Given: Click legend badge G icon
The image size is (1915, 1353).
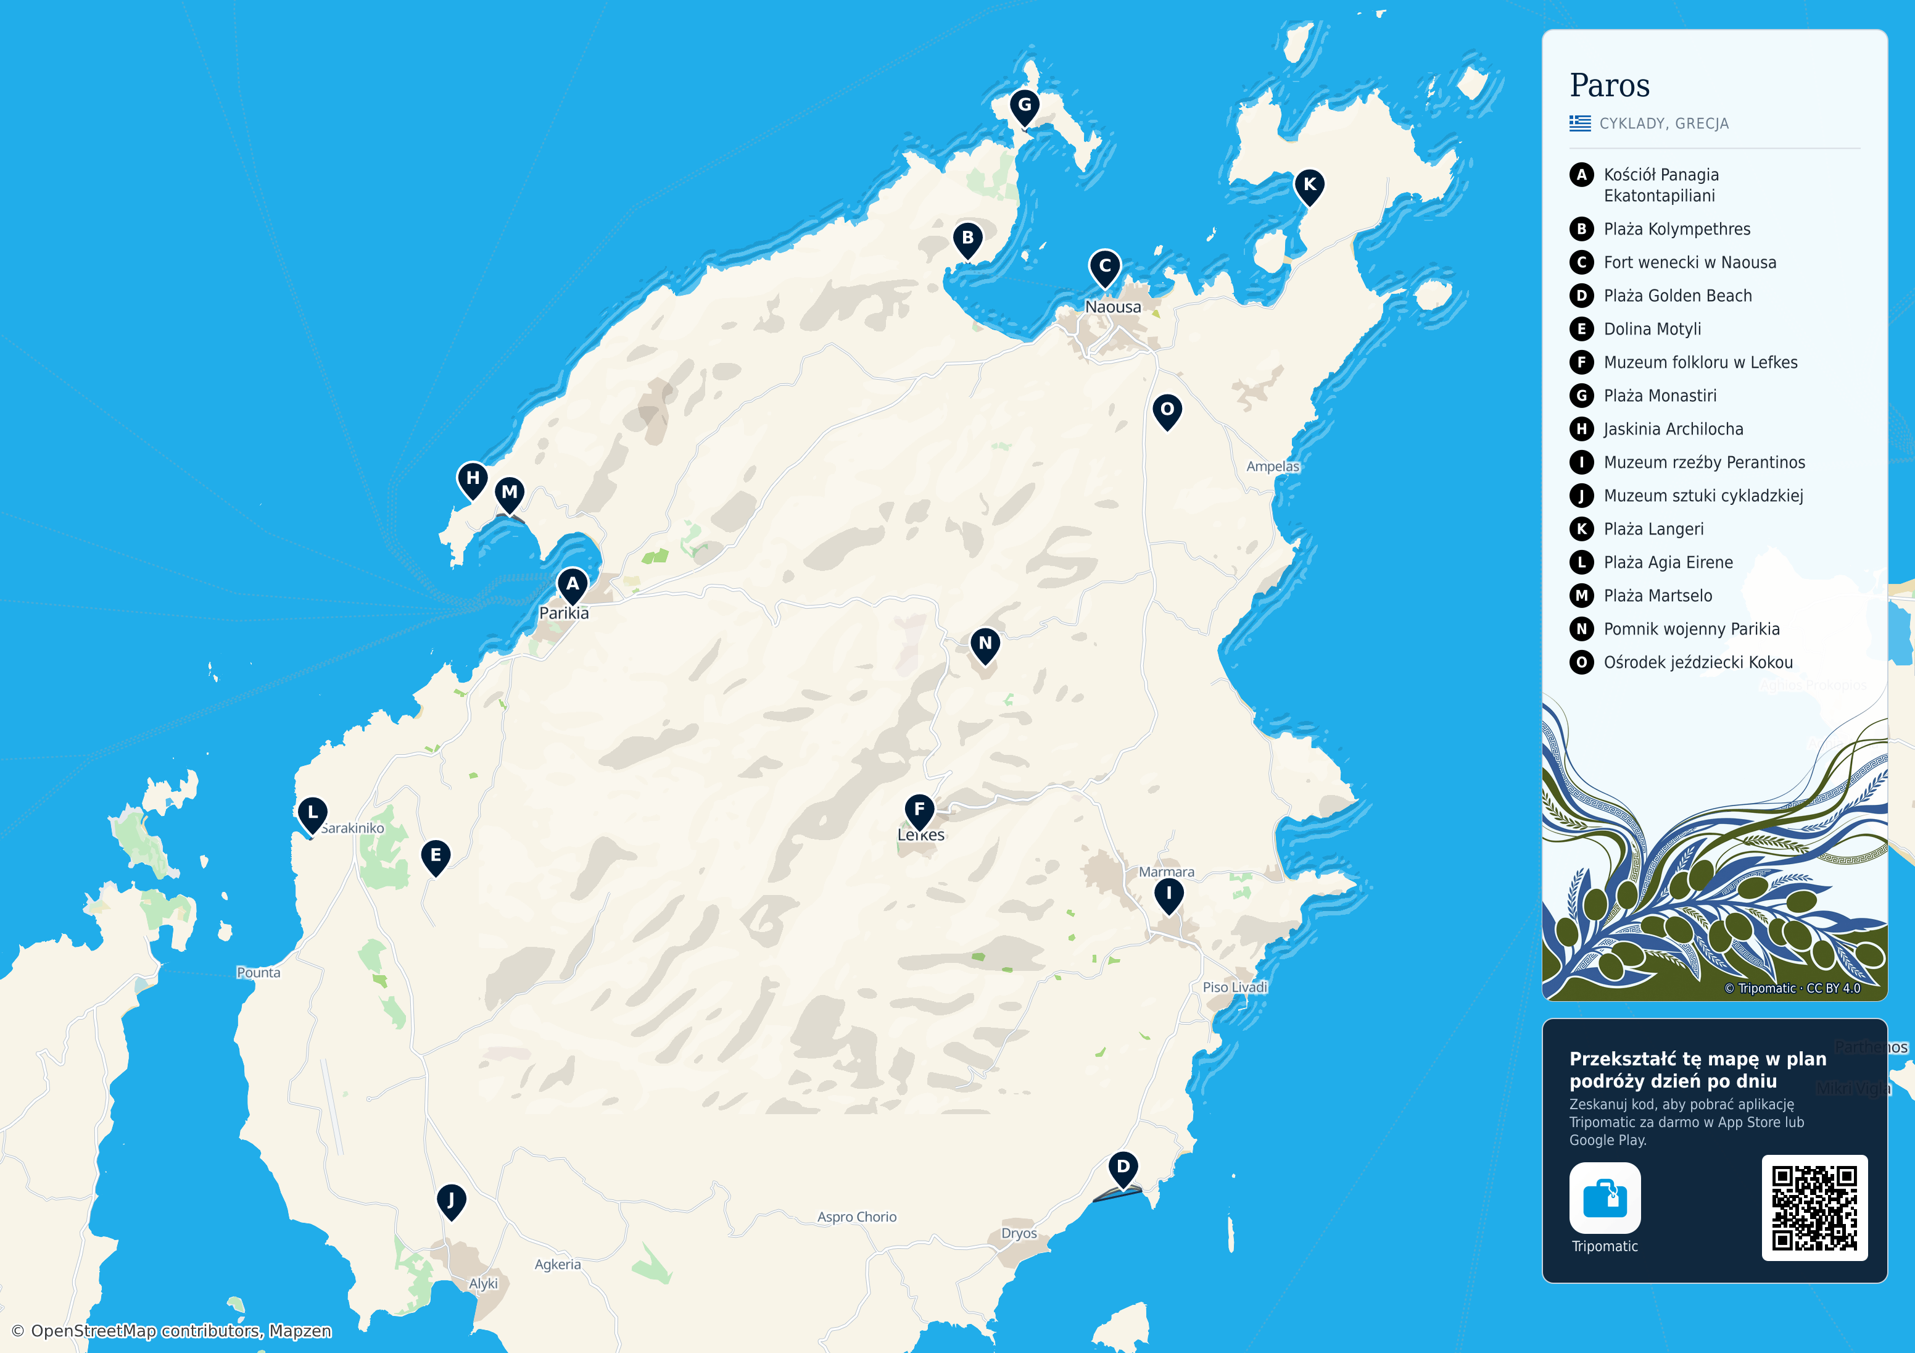Looking at the screenshot, I should coord(1581,396).
